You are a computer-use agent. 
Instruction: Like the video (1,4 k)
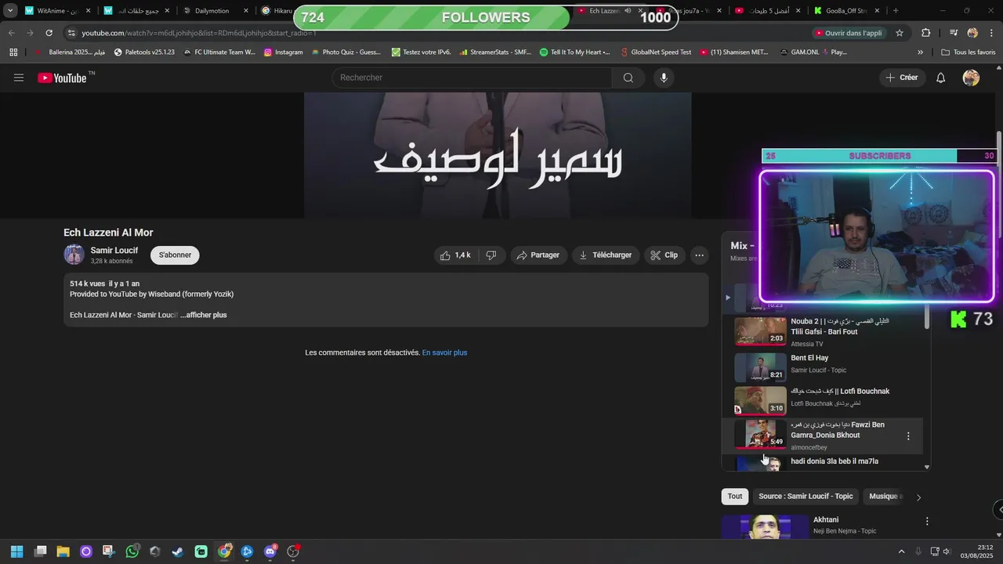(x=455, y=255)
